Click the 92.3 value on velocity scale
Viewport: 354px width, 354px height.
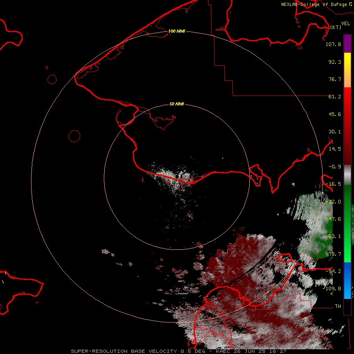[x=335, y=62]
